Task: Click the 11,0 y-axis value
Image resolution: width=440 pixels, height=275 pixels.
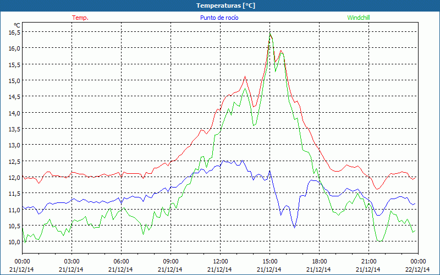Action: pos(15,210)
